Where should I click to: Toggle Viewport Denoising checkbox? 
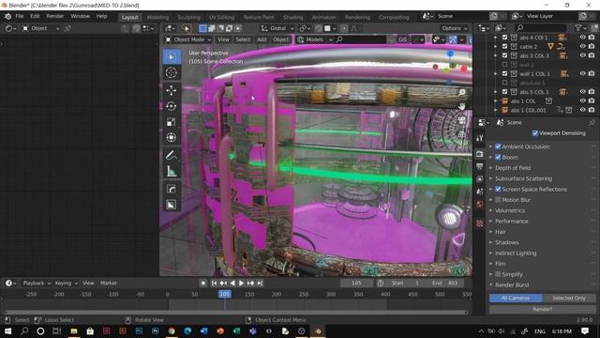click(535, 133)
